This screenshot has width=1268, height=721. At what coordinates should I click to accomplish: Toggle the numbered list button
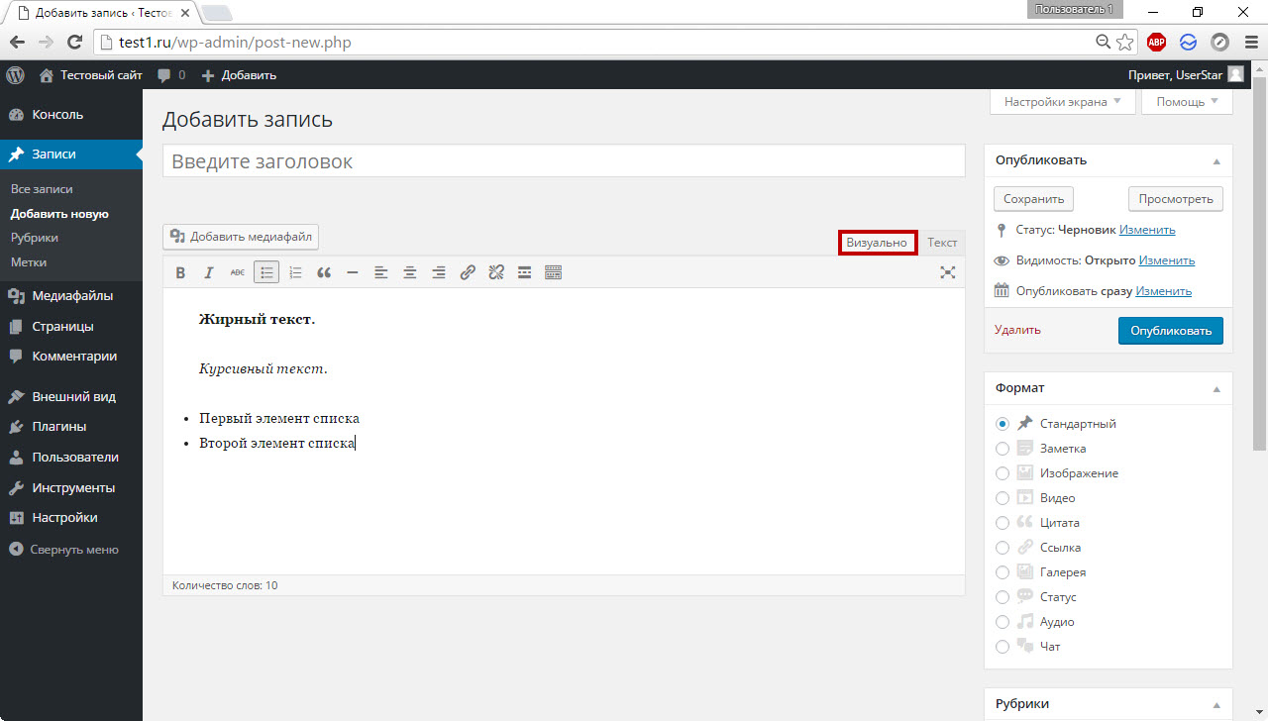pyautogui.click(x=295, y=273)
